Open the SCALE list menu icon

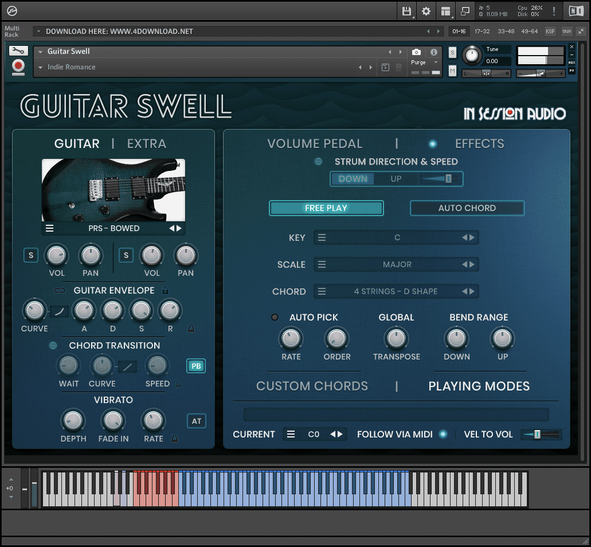[322, 265]
